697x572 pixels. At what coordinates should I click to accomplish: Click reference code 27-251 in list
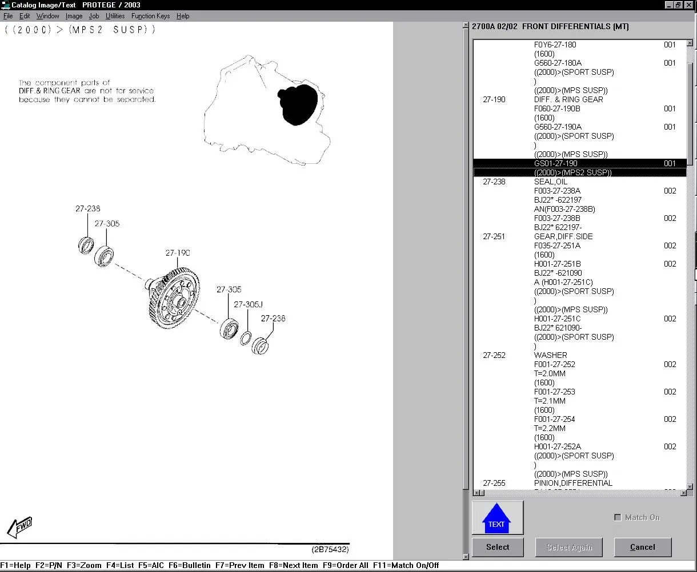(494, 236)
